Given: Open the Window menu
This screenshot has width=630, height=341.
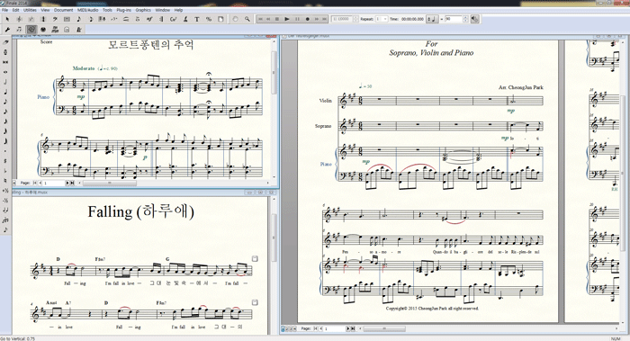Looking at the screenshot, I should (x=162, y=10).
